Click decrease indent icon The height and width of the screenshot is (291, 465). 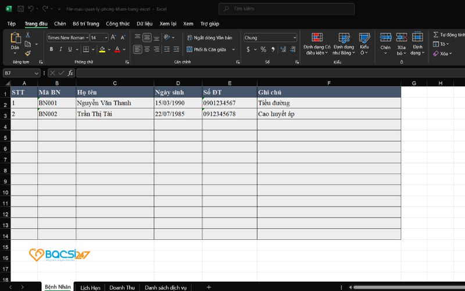tap(167, 49)
